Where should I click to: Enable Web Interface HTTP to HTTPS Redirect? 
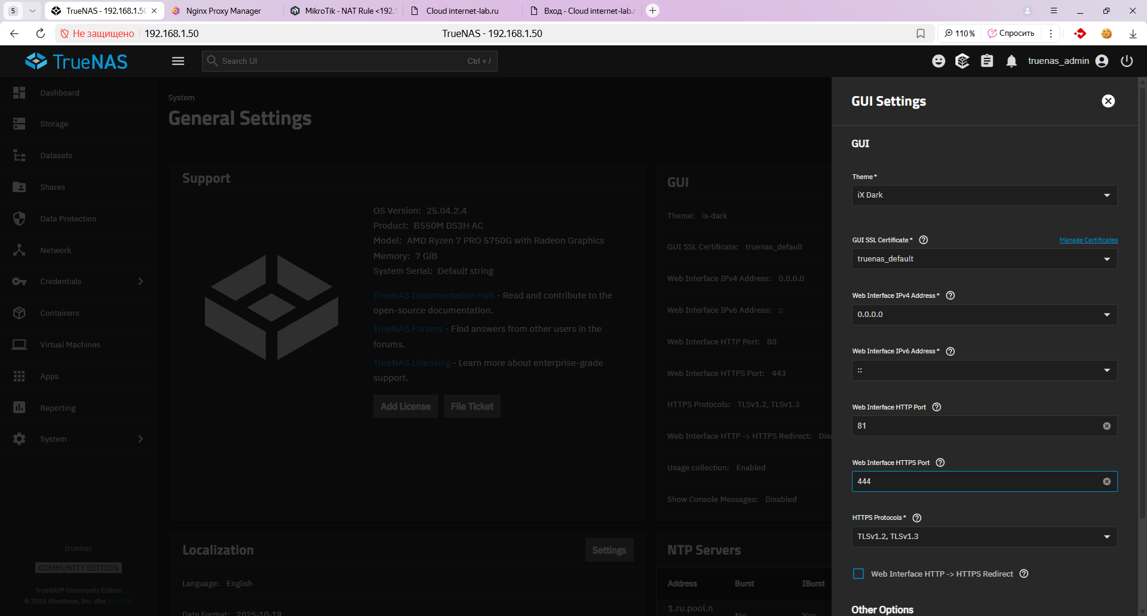point(858,574)
